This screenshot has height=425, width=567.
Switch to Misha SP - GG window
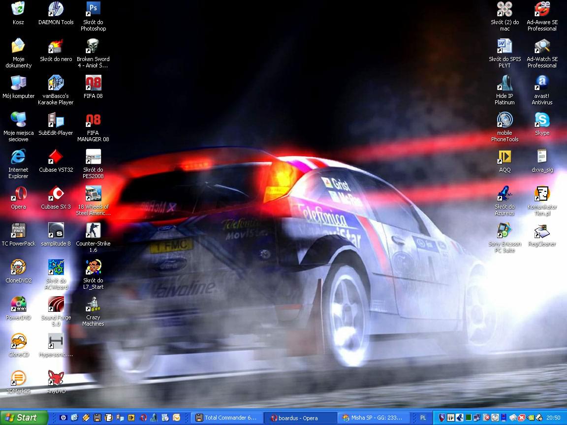[x=374, y=418]
